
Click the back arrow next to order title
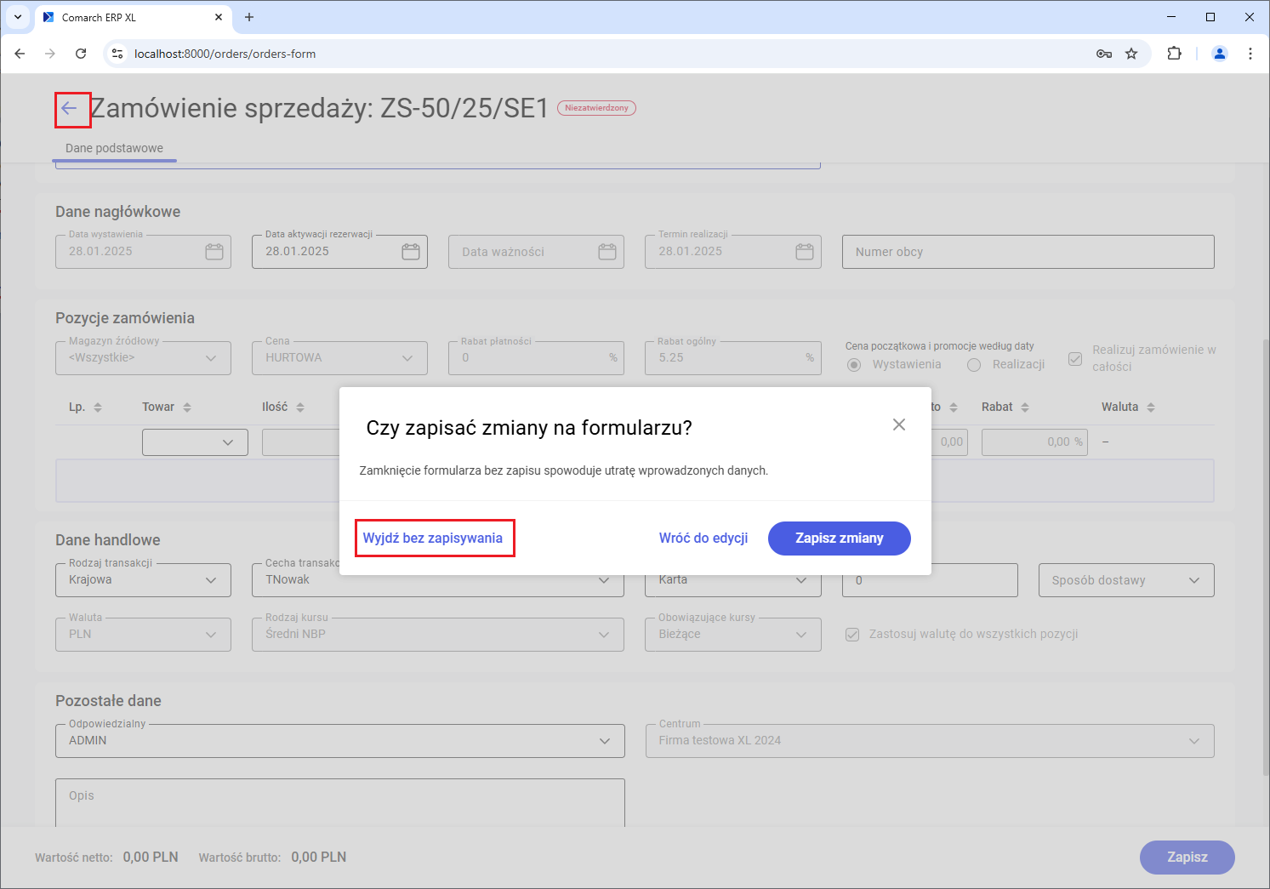pyautogui.click(x=69, y=108)
